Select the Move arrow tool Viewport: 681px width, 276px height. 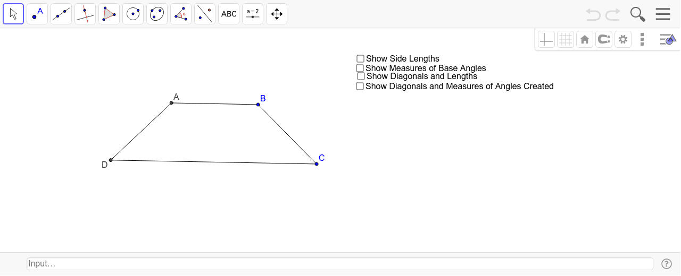13,14
